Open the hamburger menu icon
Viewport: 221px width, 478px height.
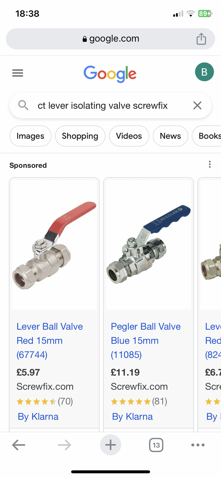pos(18,73)
